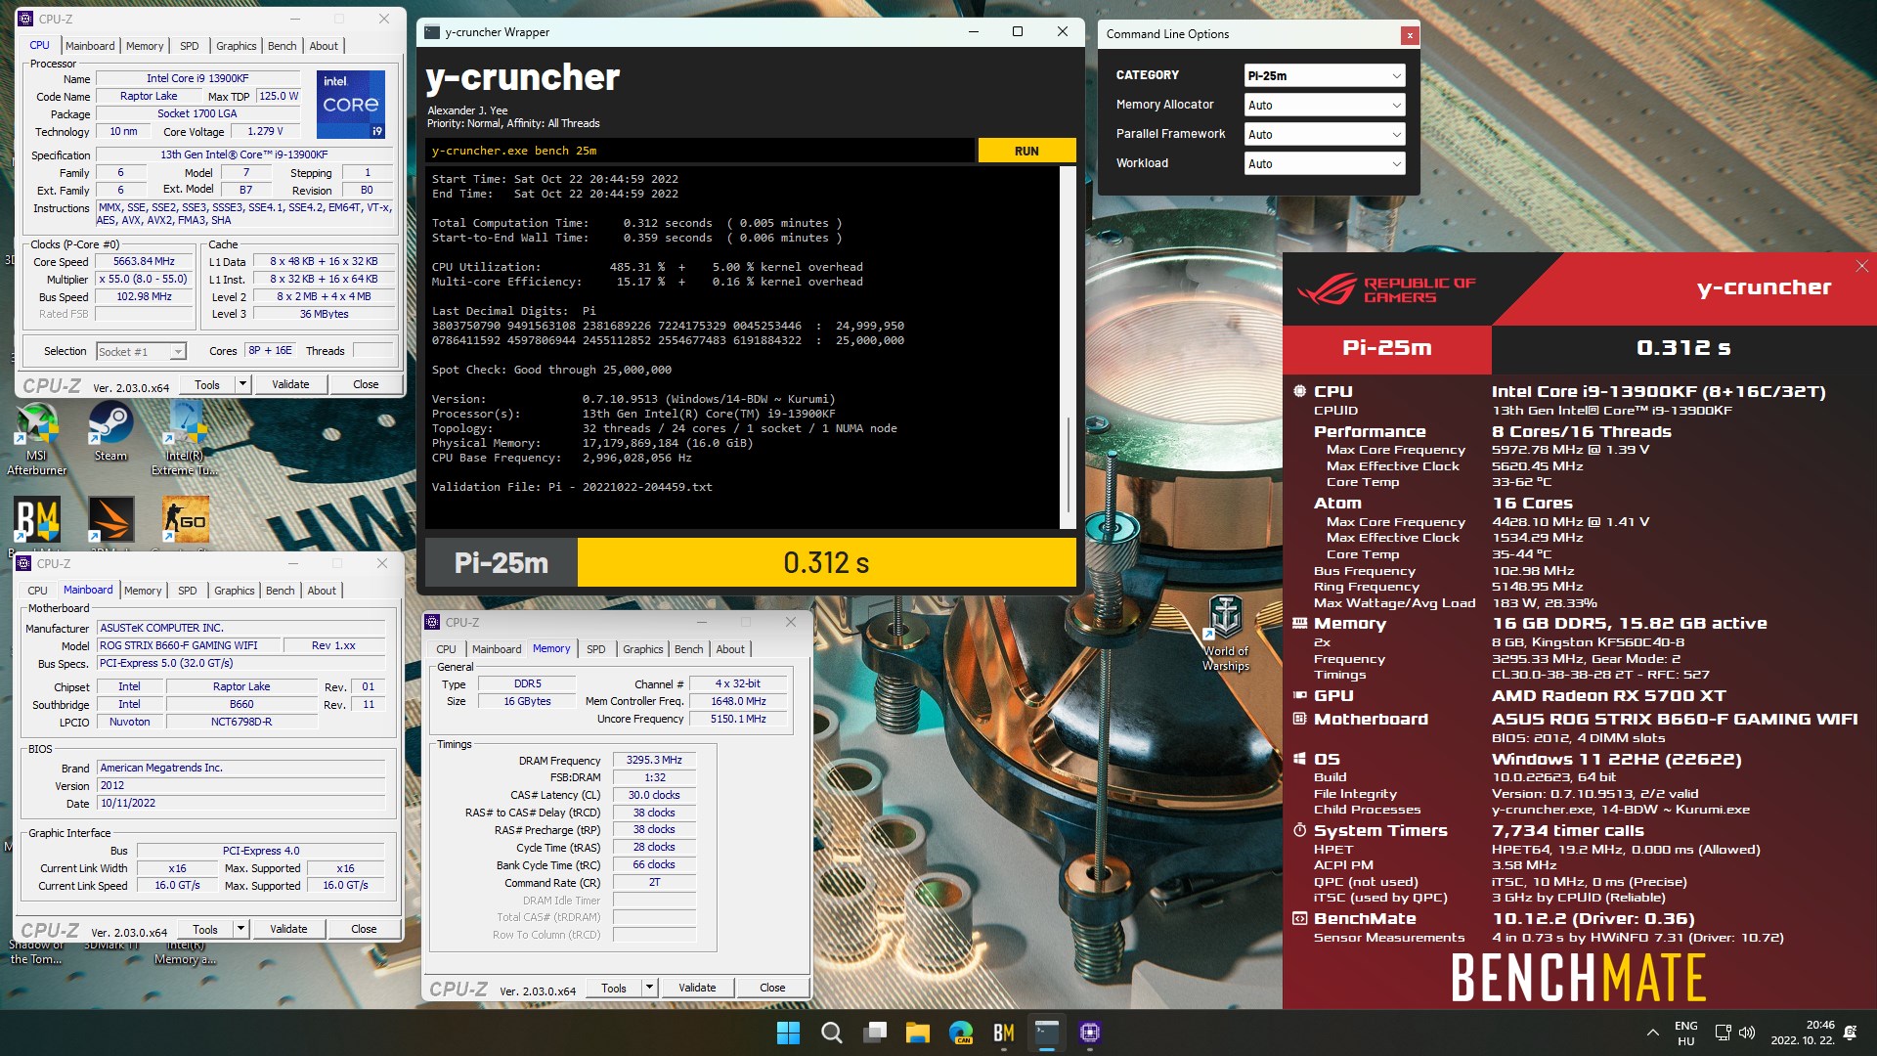
Task: Click the CAS# Latency 30.0 clocks value
Action: tap(654, 795)
